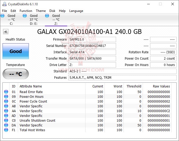The image size is (179, 141).
Task: Click threshold value 10 in AA row
Action: pyautogui.click(x=139, y=111)
